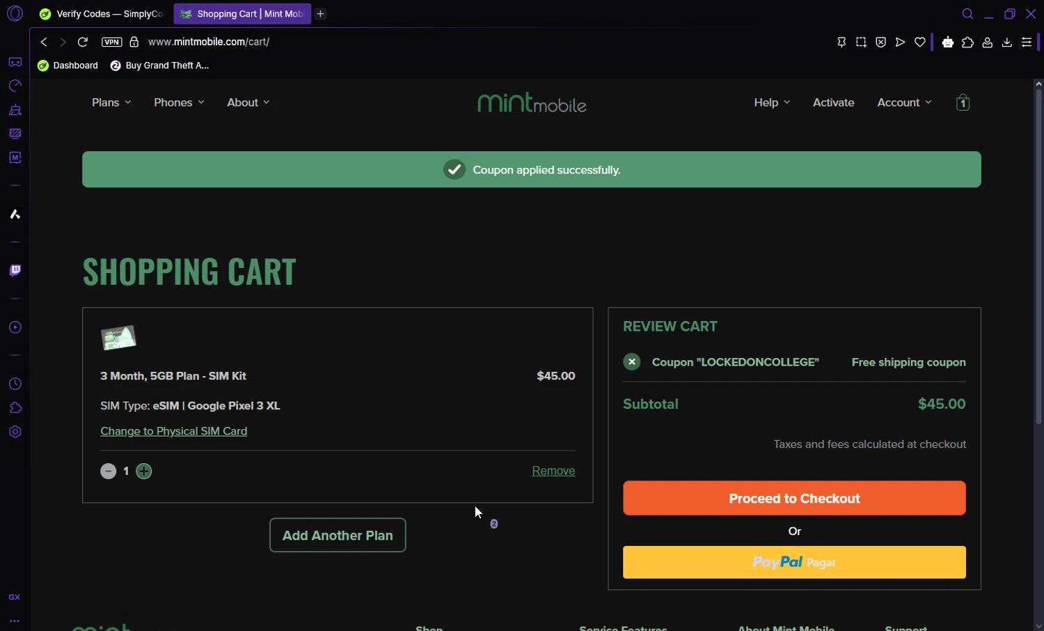Viewport: 1044px width, 631px height.
Task: Go back with the back arrow
Action: 44,42
